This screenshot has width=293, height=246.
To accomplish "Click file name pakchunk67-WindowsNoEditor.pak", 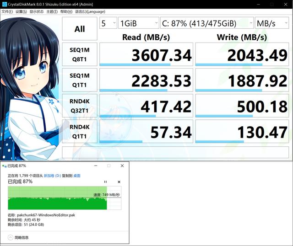I will coord(46,215).
